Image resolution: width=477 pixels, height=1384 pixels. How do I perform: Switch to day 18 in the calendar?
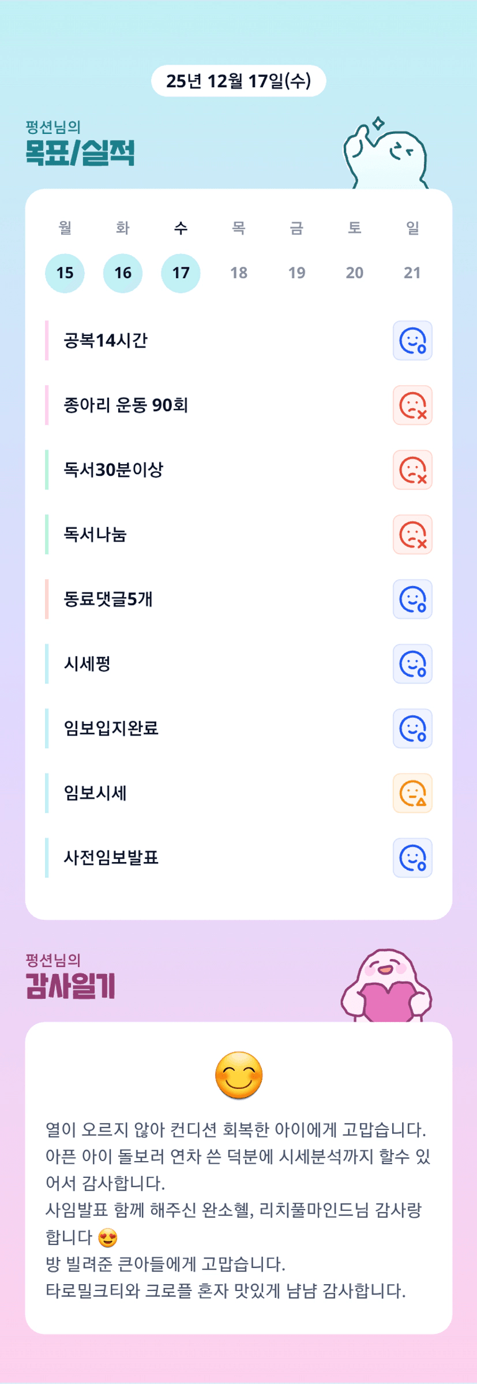239,273
